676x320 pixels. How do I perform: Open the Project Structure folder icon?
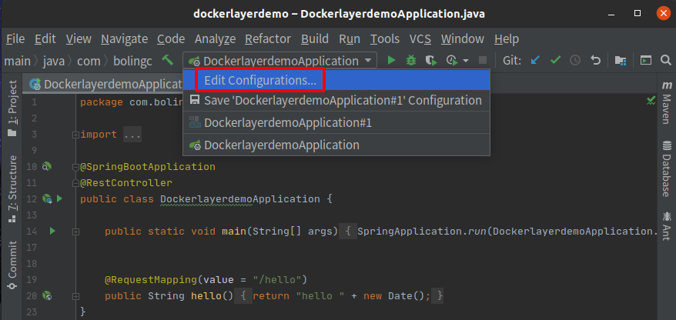click(x=621, y=61)
